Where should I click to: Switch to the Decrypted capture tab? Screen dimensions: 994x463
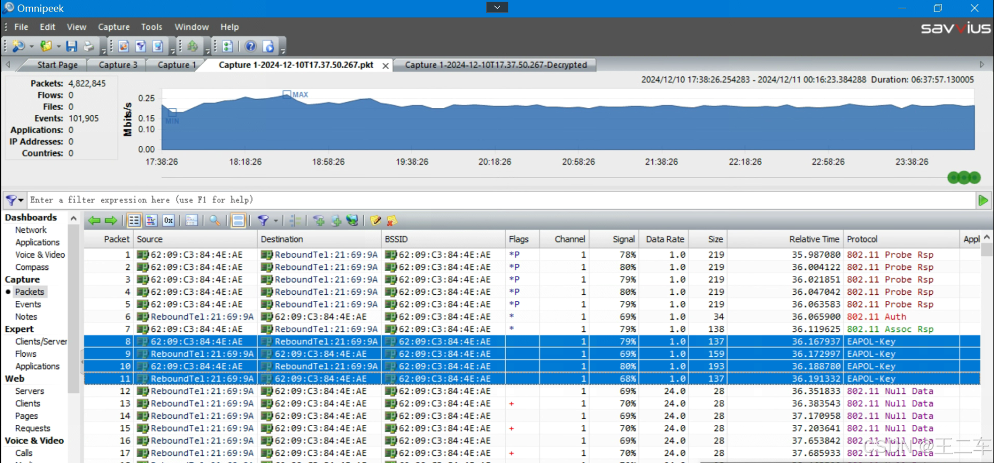click(x=496, y=65)
